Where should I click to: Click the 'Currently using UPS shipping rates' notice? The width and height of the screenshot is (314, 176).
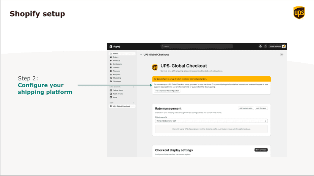click(x=211, y=129)
